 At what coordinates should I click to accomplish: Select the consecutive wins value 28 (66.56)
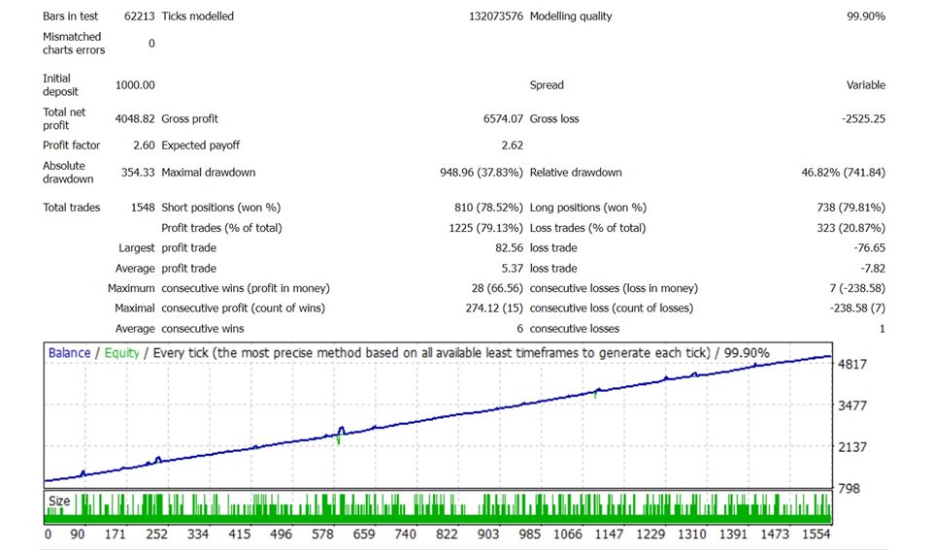[497, 288]
